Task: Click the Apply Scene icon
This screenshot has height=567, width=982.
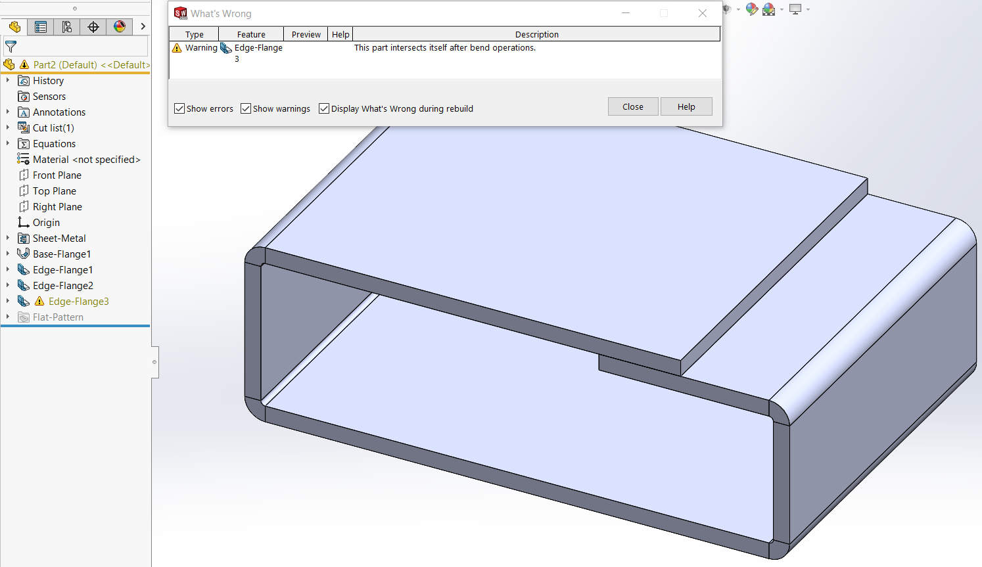Action: coord(768,9)
